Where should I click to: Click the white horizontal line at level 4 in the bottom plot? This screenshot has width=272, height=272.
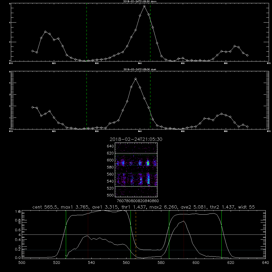point(144,234)
